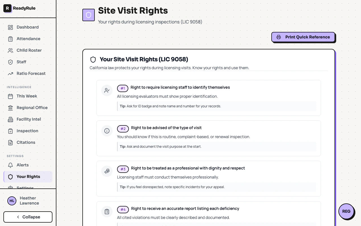Collapse the navigation sidebar

28,217
